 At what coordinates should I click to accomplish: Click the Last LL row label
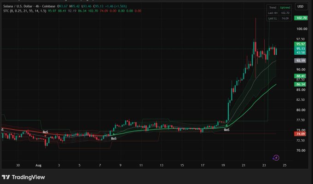(x=272, y=18)
